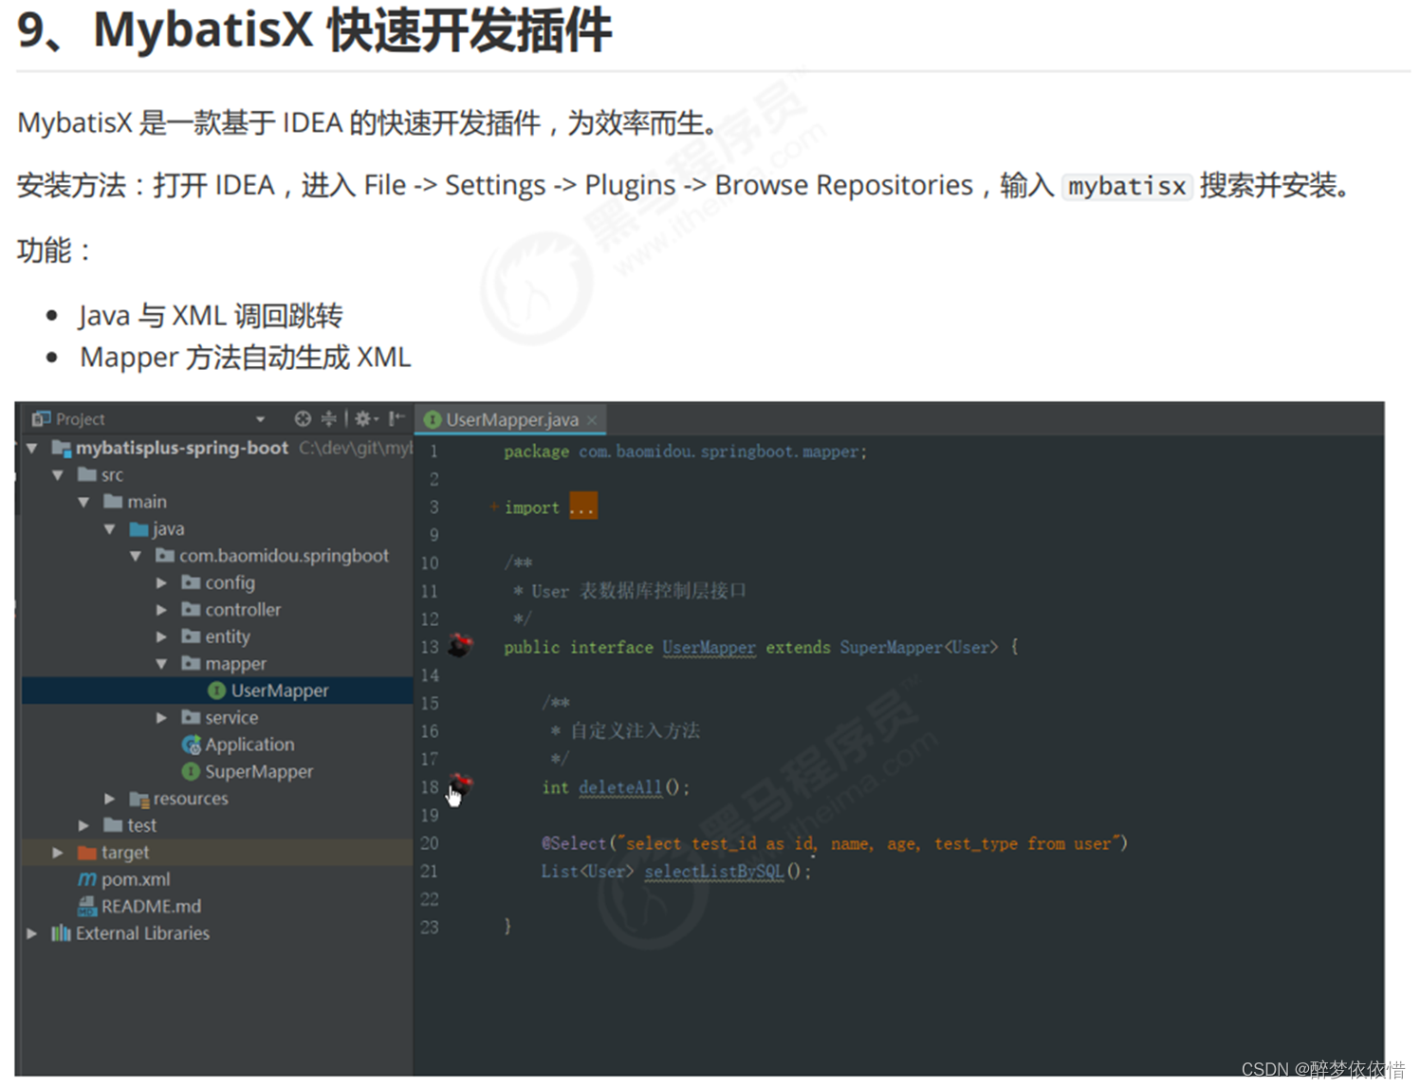
Task: Click the Maven m icon beside pom.xml
Action: pos(87,879)
